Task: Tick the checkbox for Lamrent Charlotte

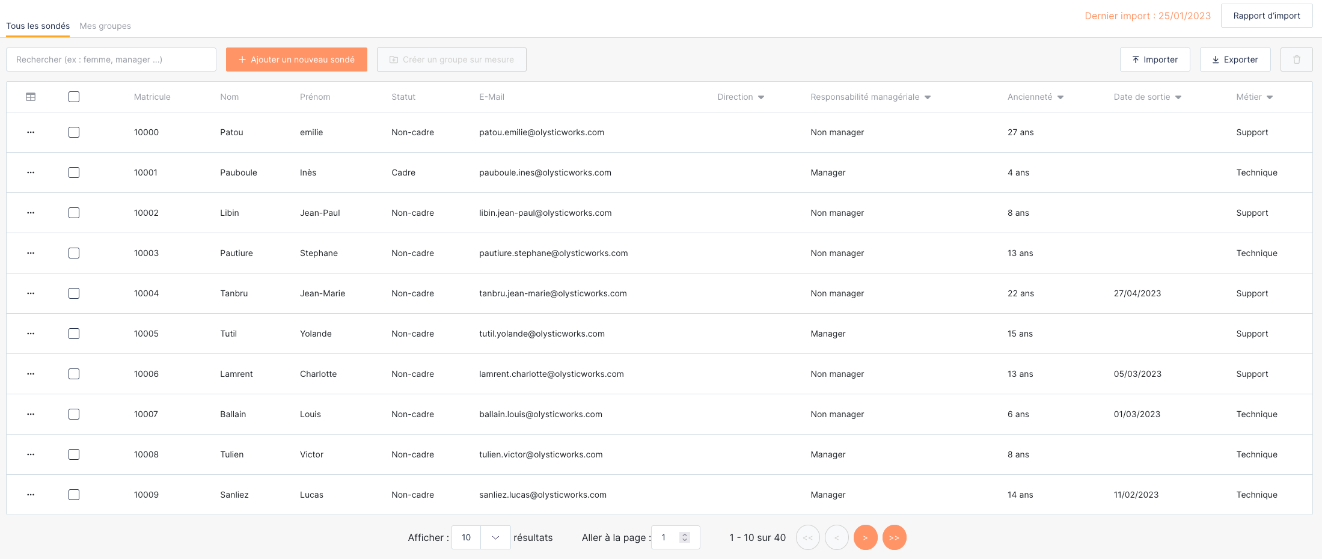Action: coord(74,374)
